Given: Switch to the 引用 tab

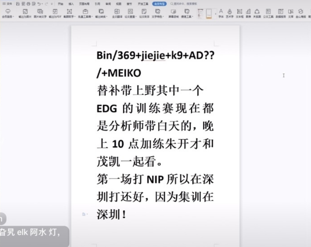Looking at the screenshot, I should point(97,4).
